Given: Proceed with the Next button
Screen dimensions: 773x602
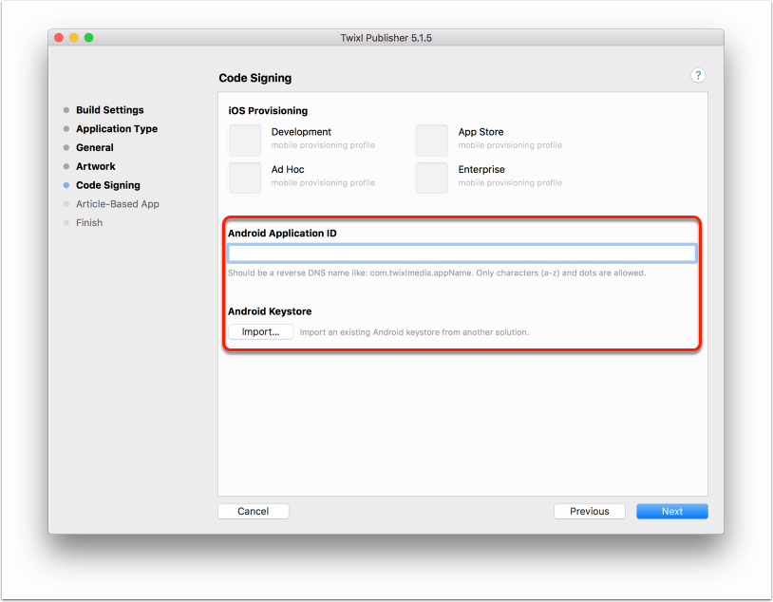Looking at the screenshot, I should pyautogui.click(x=672, y=511).
